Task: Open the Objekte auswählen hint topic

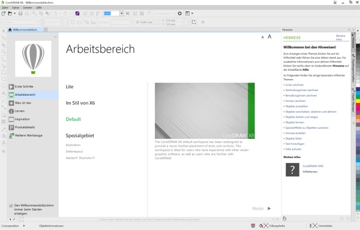Action: [x=296, y=106]
